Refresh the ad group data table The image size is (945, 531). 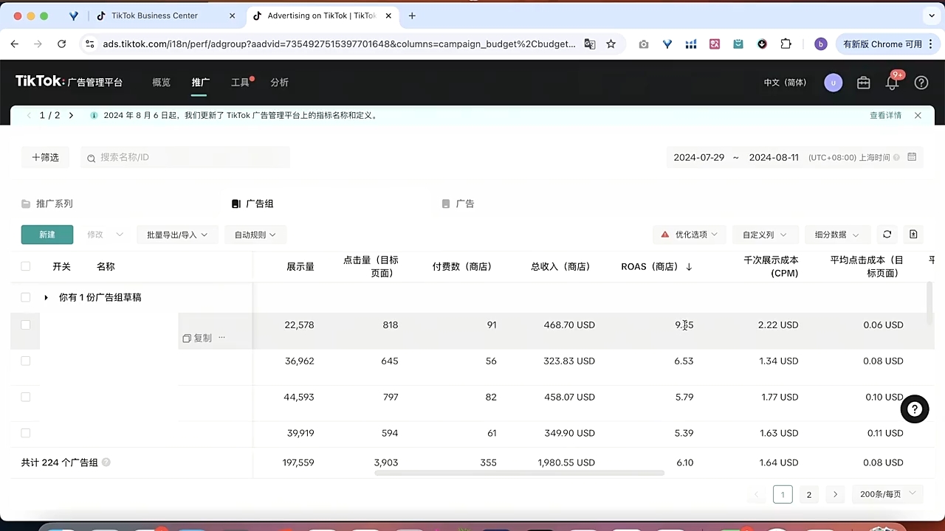[887, 234]
